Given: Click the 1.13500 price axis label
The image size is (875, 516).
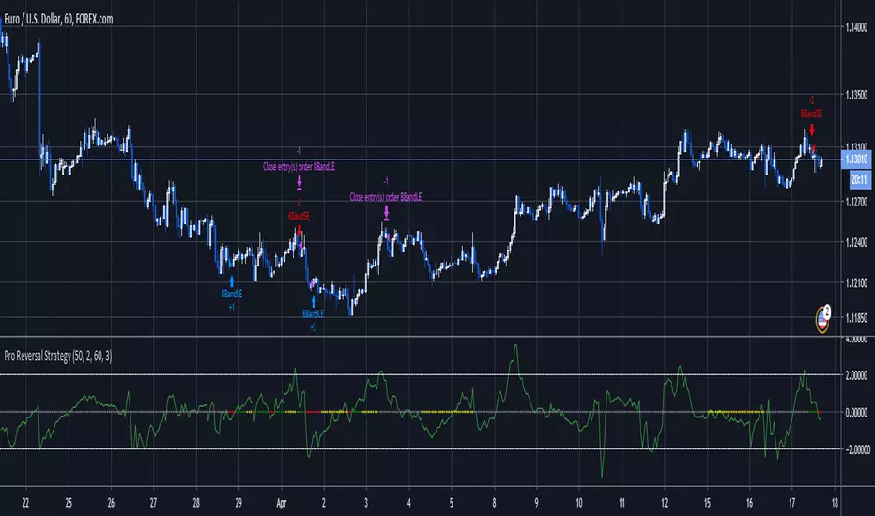Looking at the screenshot, I should pyautogui.click(x=856, y=95).
